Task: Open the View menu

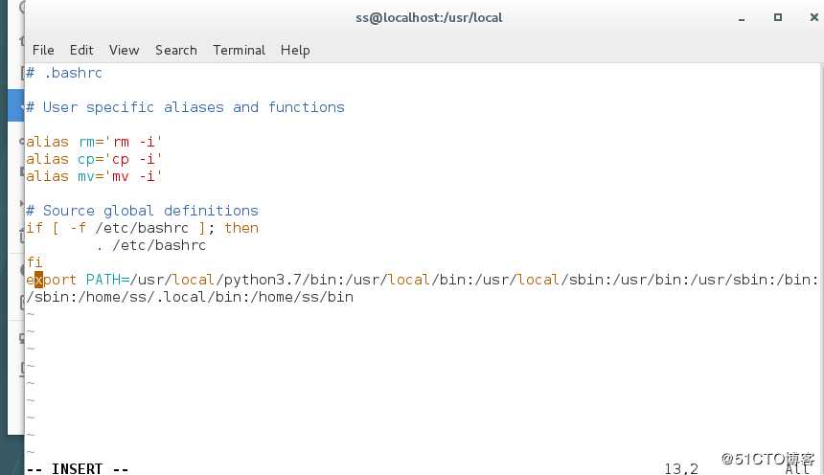Action: [124, 50]
